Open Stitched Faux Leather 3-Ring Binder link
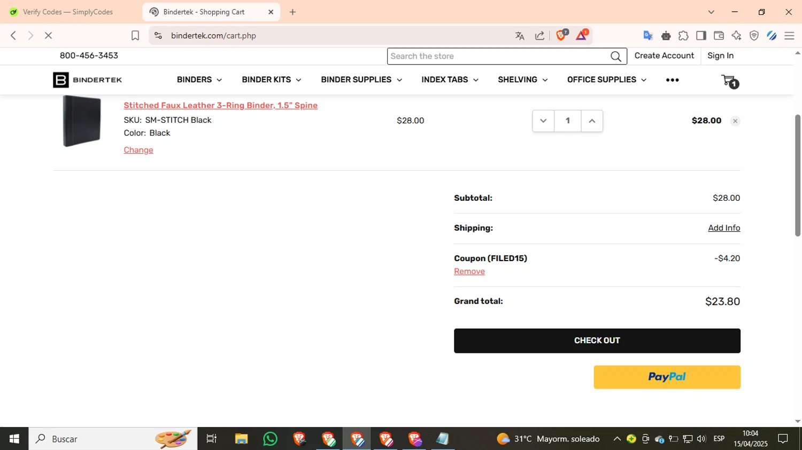 point(220,105)
